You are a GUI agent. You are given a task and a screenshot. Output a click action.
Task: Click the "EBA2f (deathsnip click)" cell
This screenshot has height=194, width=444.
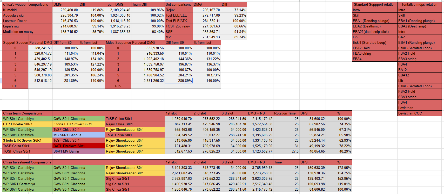coord(375,32)
